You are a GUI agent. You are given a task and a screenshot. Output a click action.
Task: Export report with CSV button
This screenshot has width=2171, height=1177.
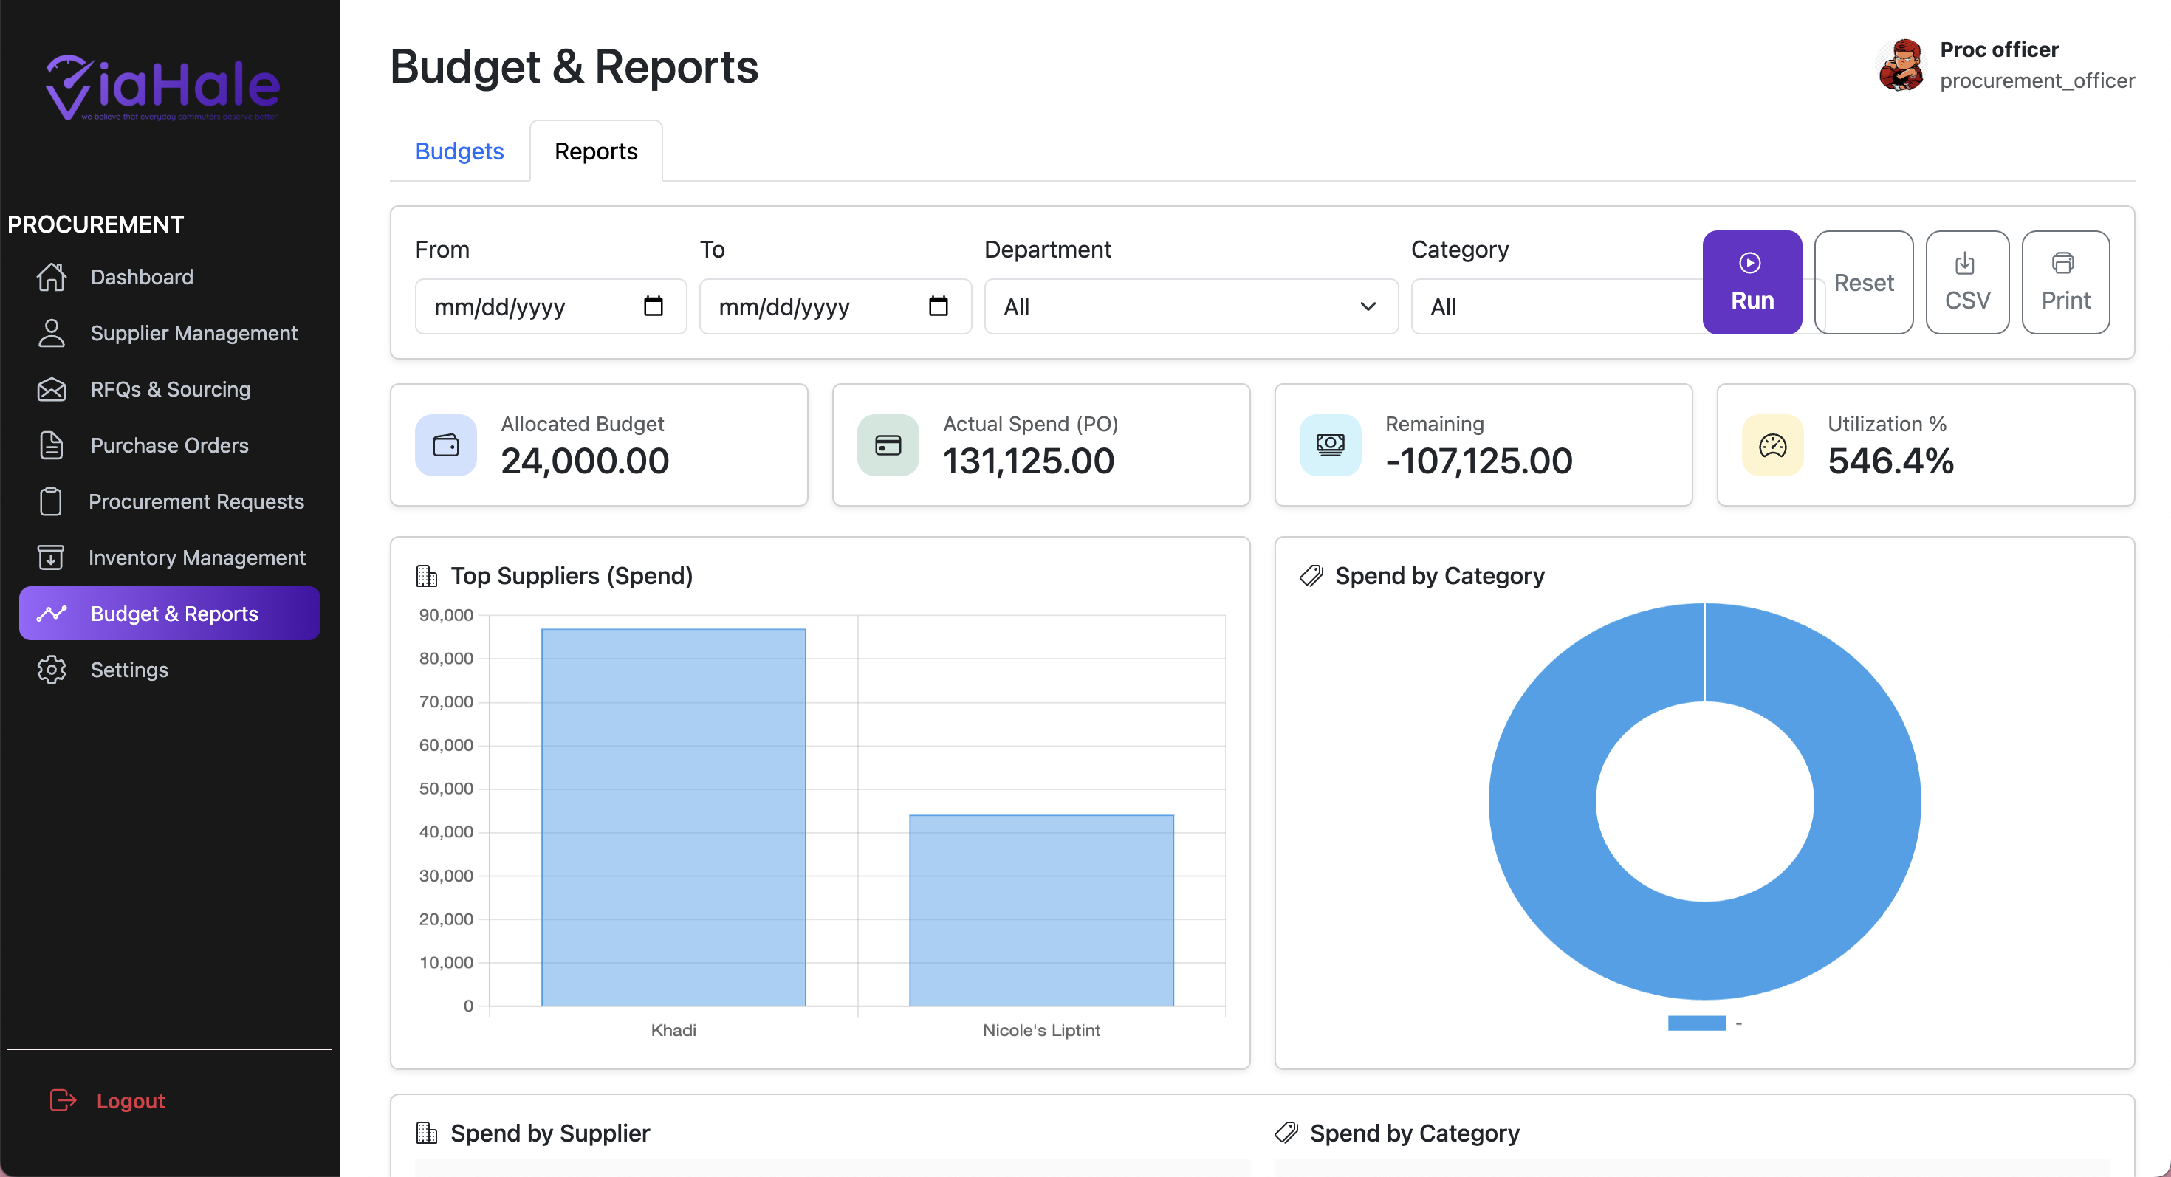[x=1966, y=282]
